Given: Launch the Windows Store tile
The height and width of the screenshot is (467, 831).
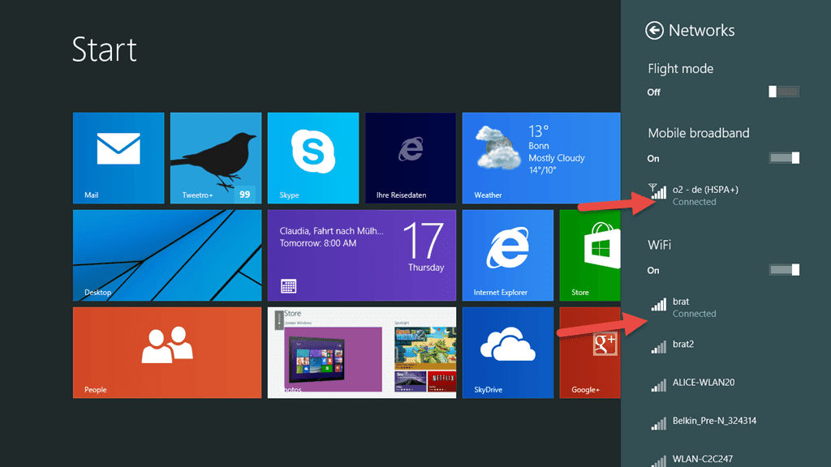Looking at the screenshot, I should coord(588,255).
